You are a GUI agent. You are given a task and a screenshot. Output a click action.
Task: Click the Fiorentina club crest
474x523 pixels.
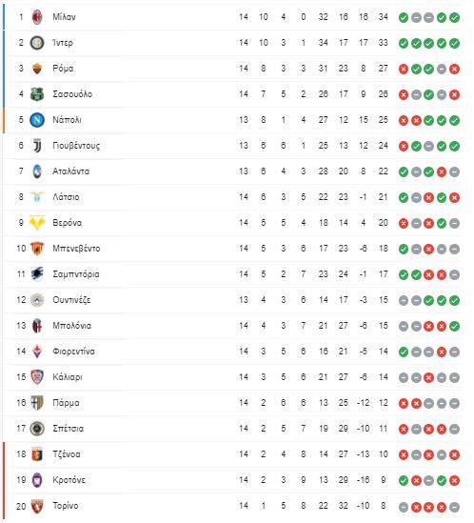(x=37, y=352)
